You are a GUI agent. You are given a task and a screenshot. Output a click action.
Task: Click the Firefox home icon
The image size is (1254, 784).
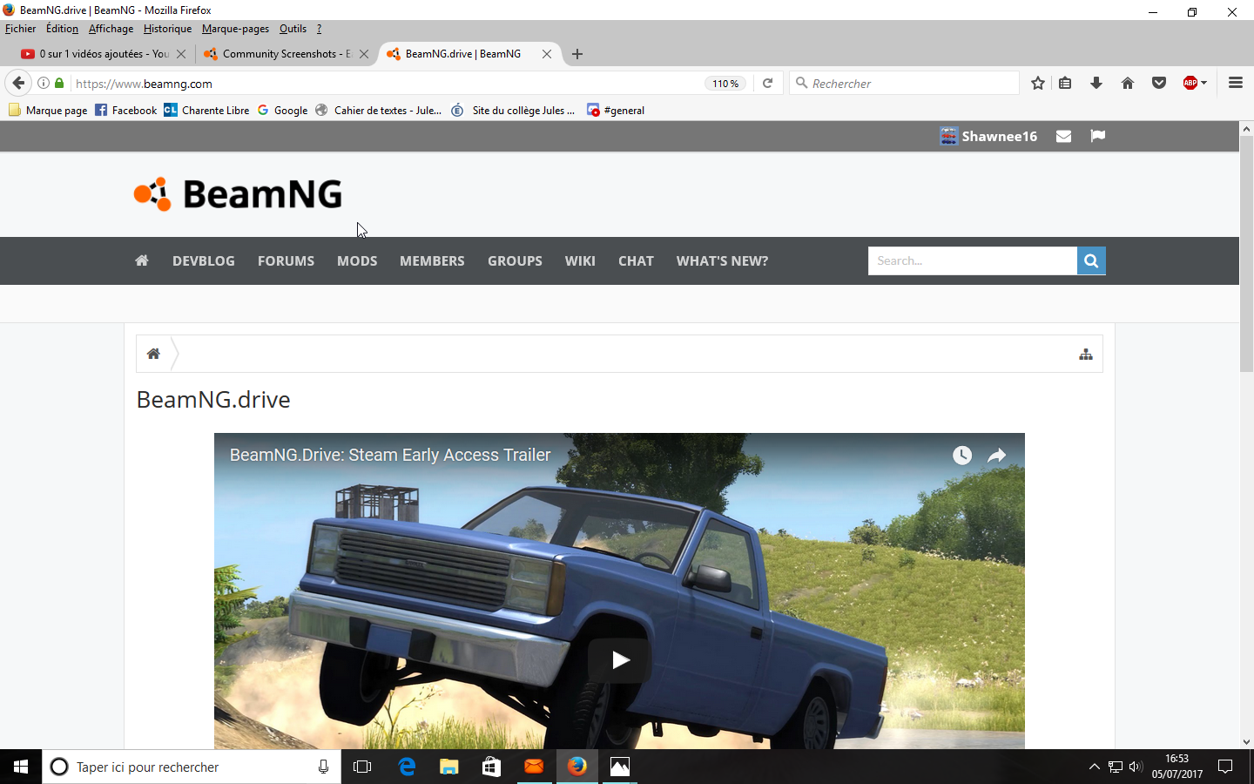[x=1128, y=84]
